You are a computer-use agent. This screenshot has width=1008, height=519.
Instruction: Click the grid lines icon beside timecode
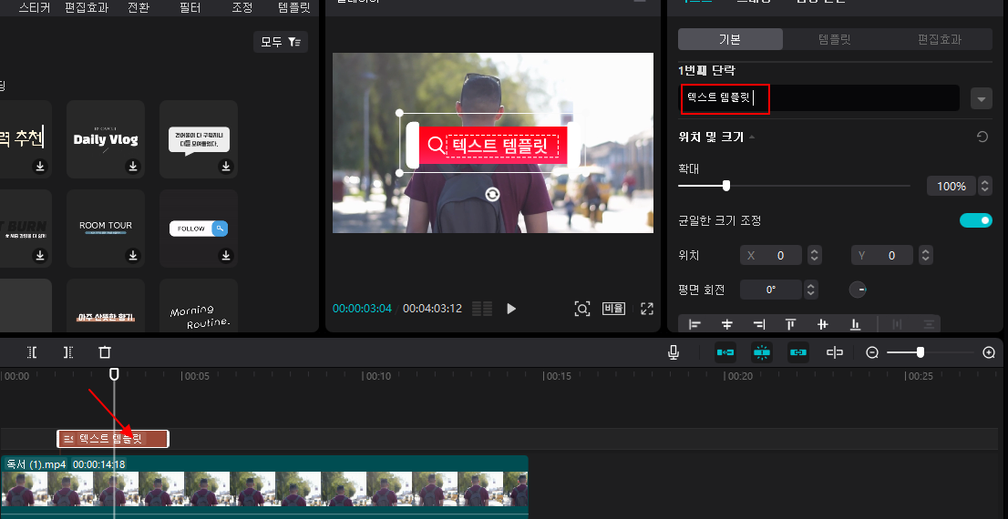pyautogui.click(x=482, y=309)
